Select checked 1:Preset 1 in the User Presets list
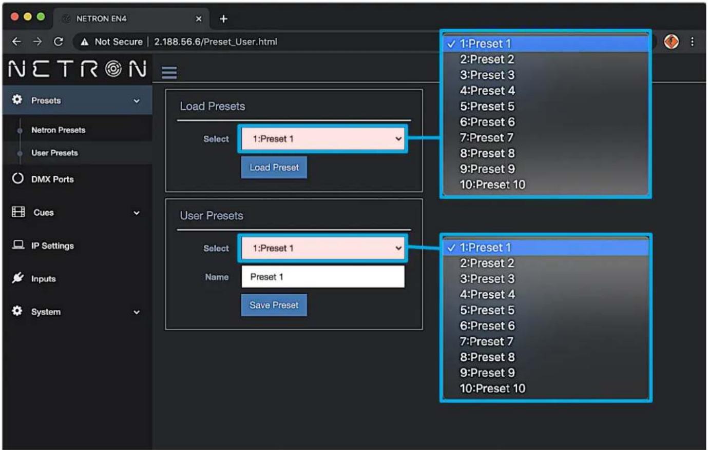 546,248
